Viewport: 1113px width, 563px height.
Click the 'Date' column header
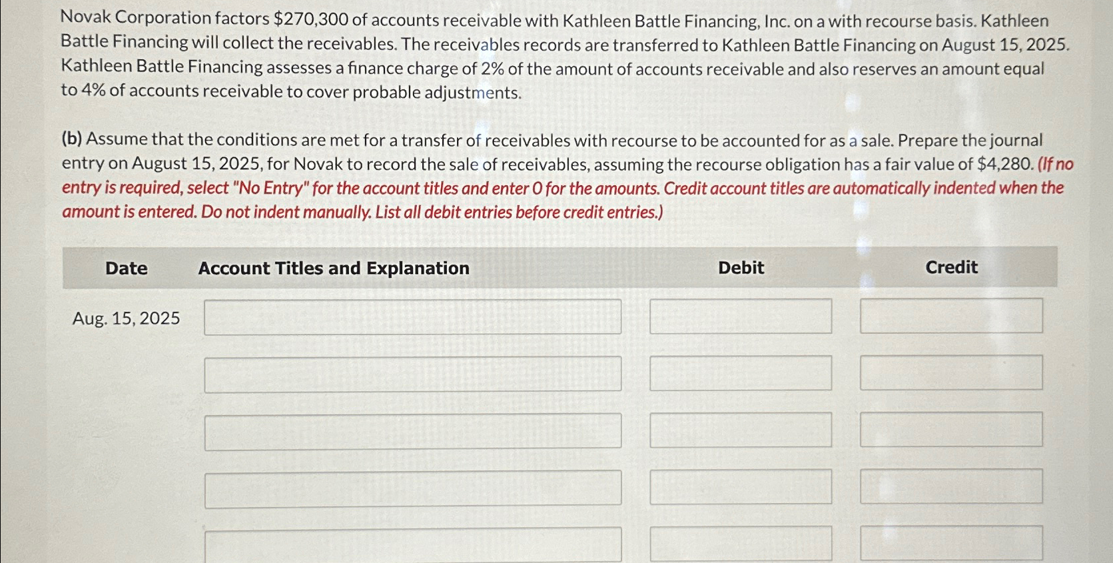[x=127, y=269]
